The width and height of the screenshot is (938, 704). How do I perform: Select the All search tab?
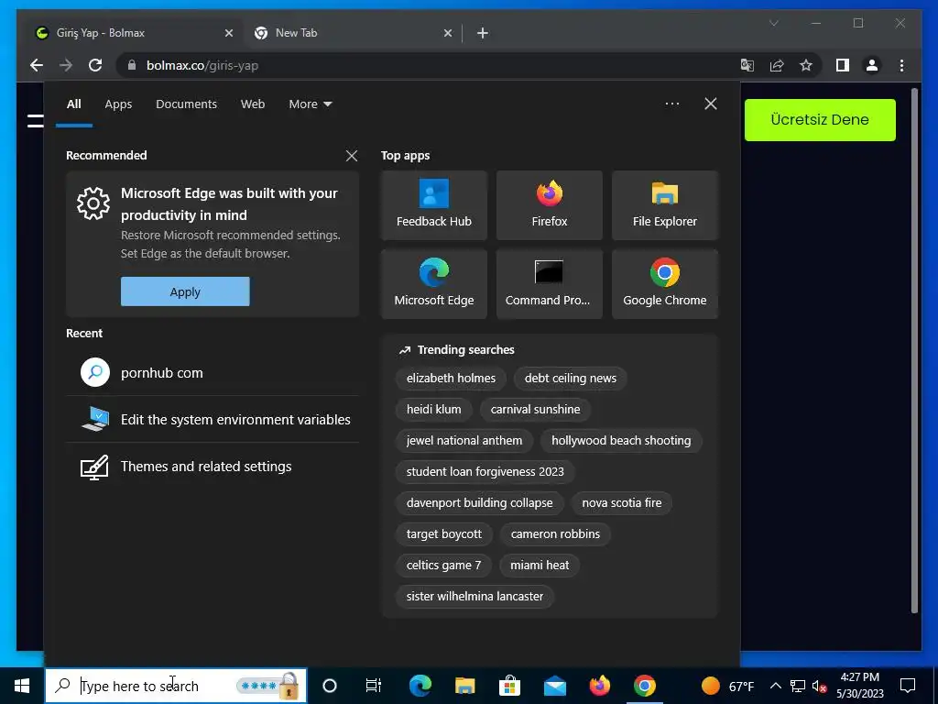pos(73,104)
